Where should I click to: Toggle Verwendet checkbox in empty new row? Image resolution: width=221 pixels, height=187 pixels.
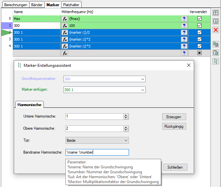click(199, 53)
